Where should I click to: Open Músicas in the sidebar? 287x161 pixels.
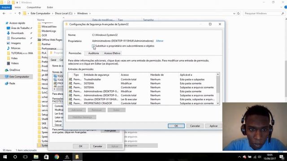click(x=16, y=48)
